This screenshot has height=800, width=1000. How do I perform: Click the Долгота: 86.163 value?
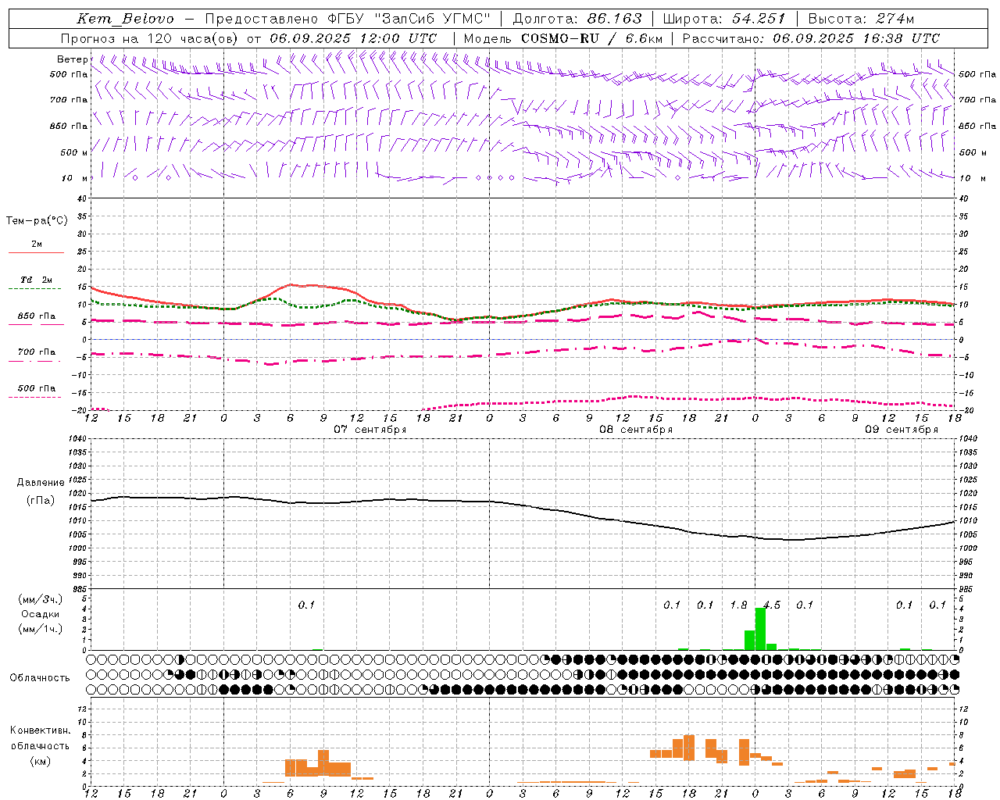coord(577,19)
